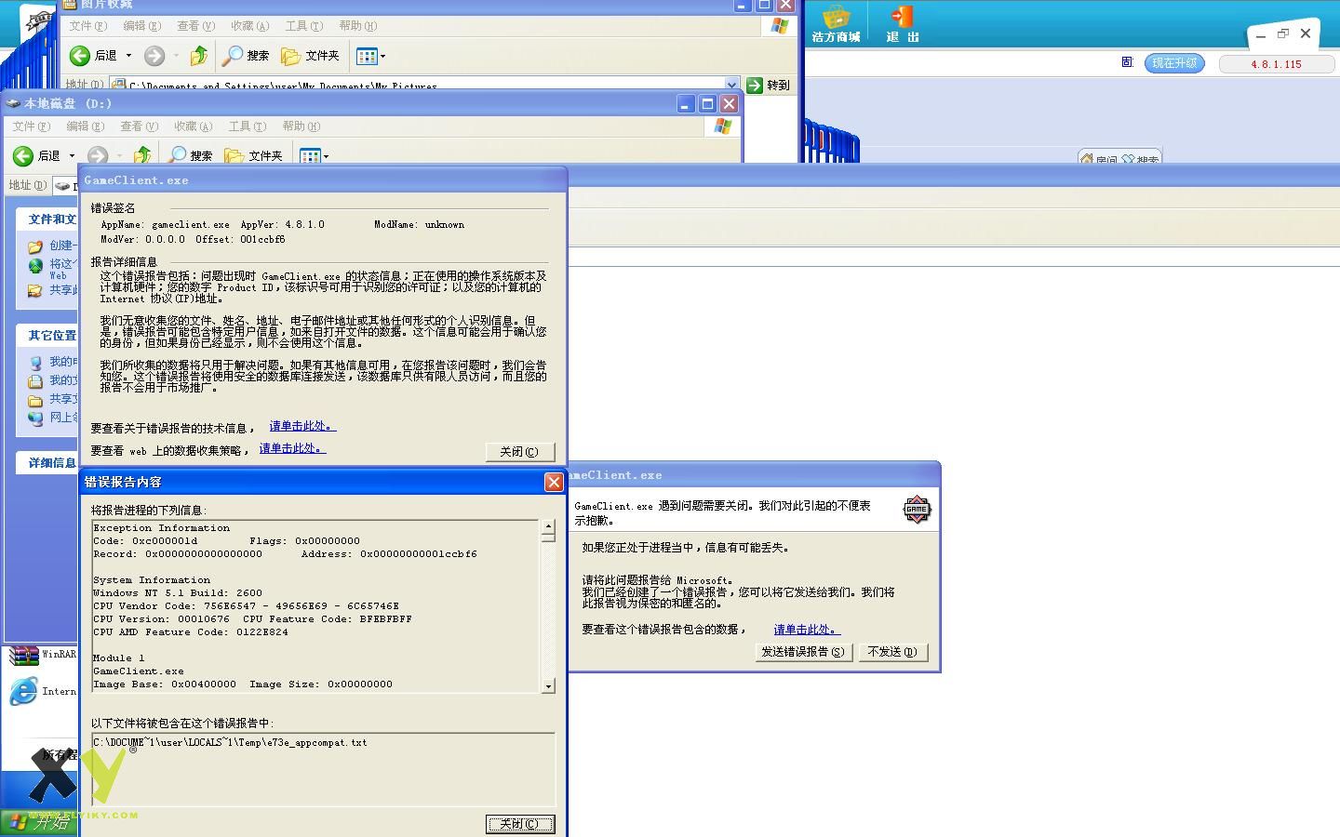
Task: Click My Computer icon under Other Places
Action: [35, 363]
